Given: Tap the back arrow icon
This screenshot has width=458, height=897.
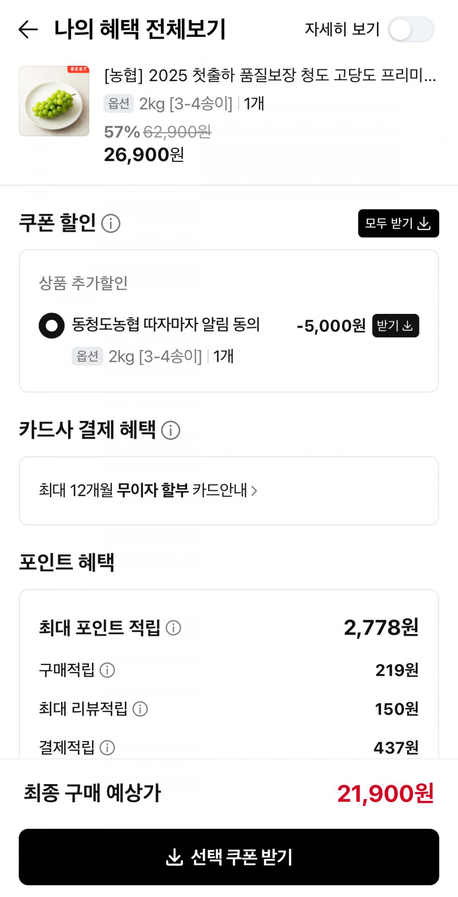Looking at the screenshot, I should tap(28, 29).
